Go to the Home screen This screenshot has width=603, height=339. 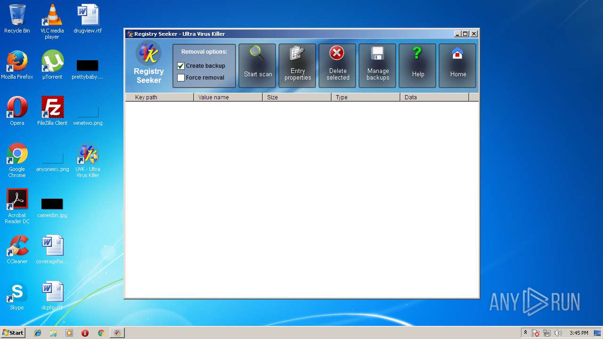pyautogui.click(x=457, y=66)
